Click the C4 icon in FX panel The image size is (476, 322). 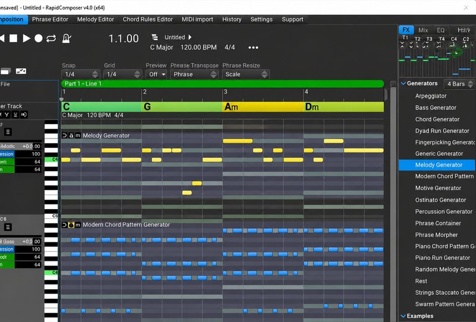[452, 45]
